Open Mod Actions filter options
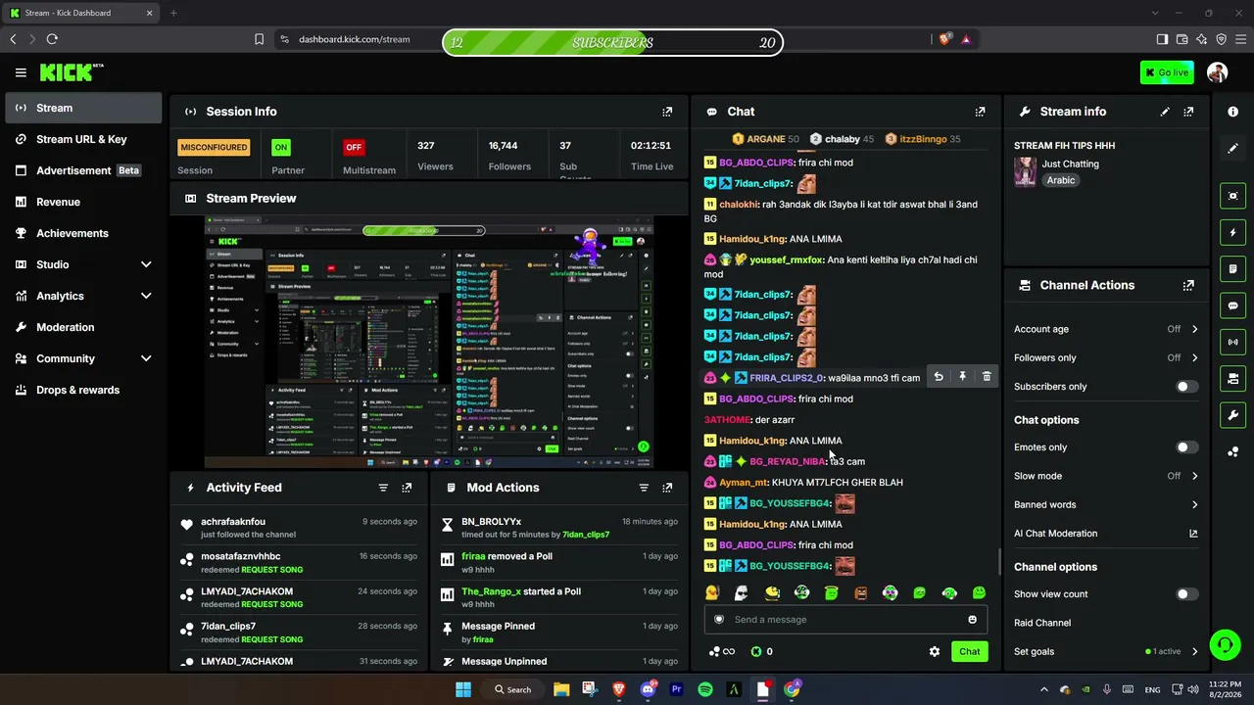The image size is (1254, 705). click(644, 488)
